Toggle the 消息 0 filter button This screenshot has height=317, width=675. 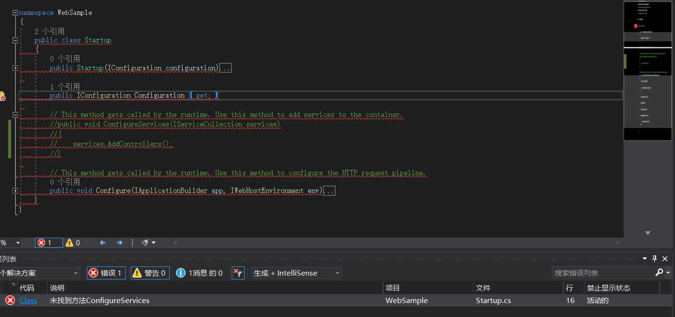[200, 273]
